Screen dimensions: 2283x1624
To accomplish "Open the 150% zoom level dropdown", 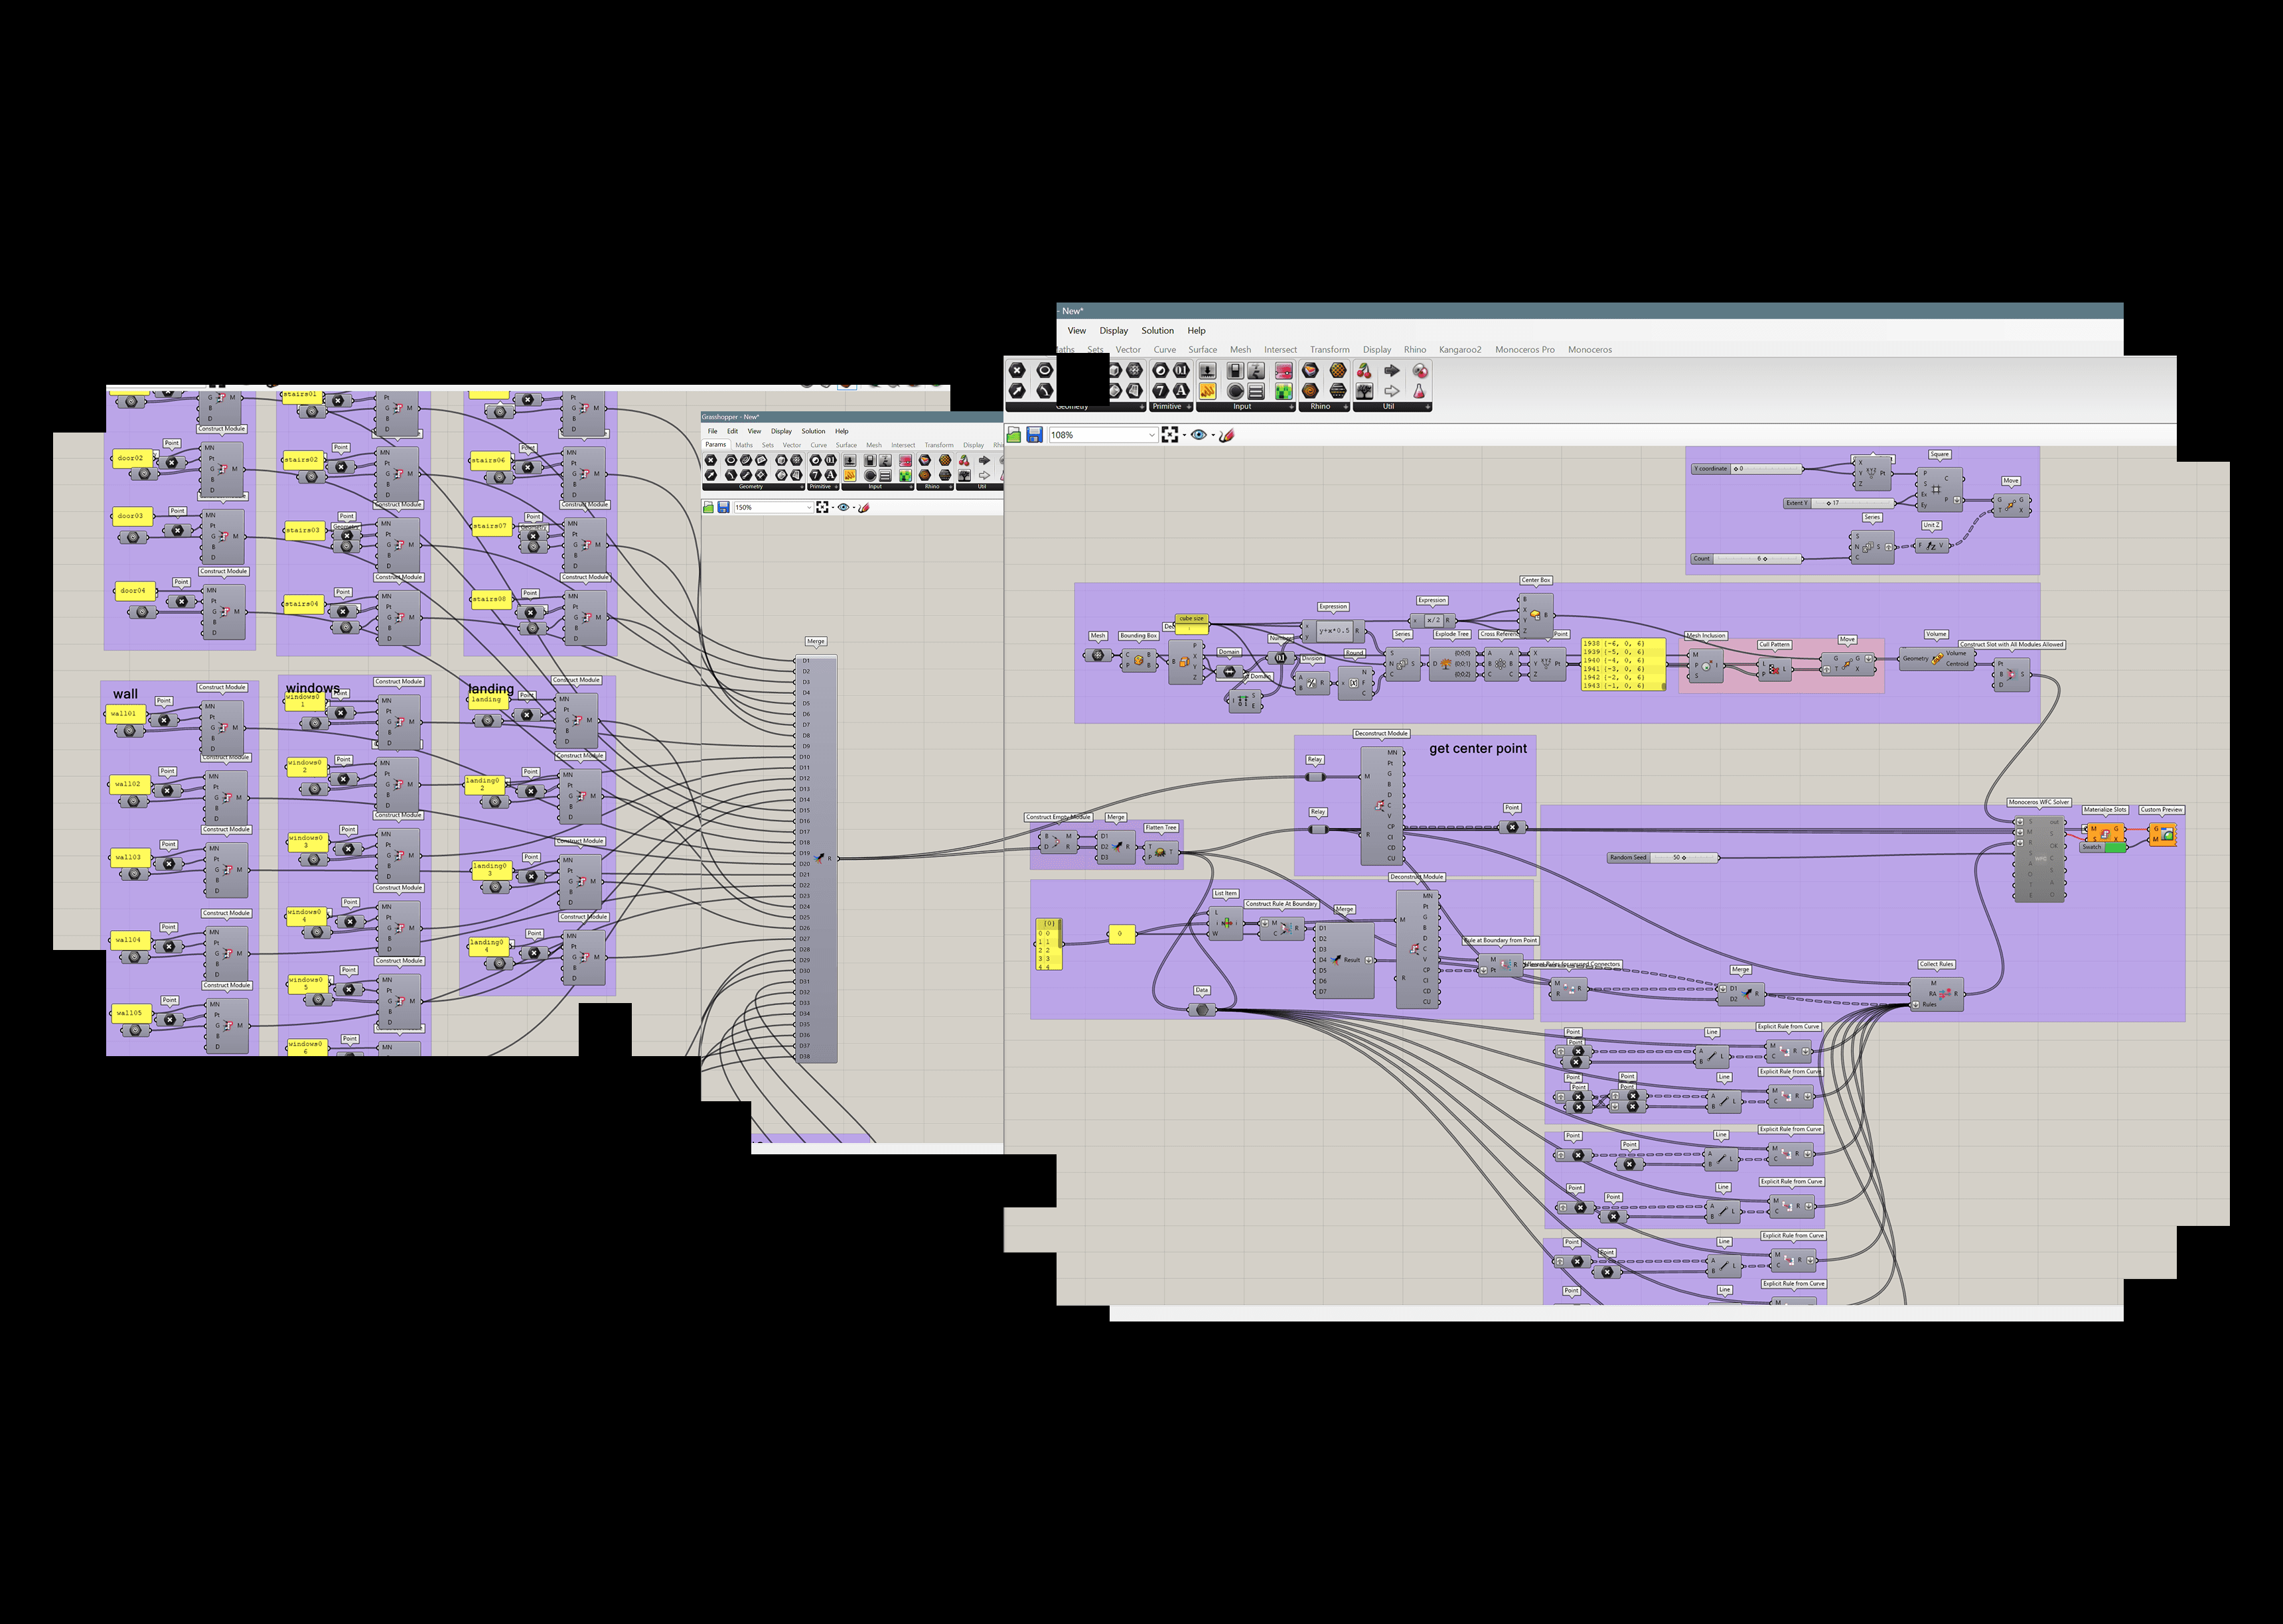I will pos(810,508).
